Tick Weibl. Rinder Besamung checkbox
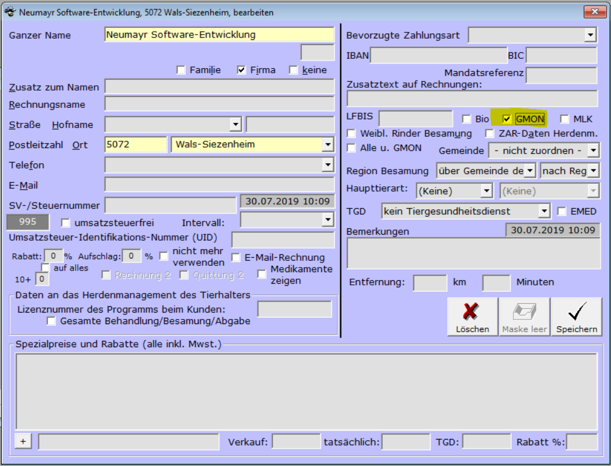611x466 pixels. pos(351,134)
